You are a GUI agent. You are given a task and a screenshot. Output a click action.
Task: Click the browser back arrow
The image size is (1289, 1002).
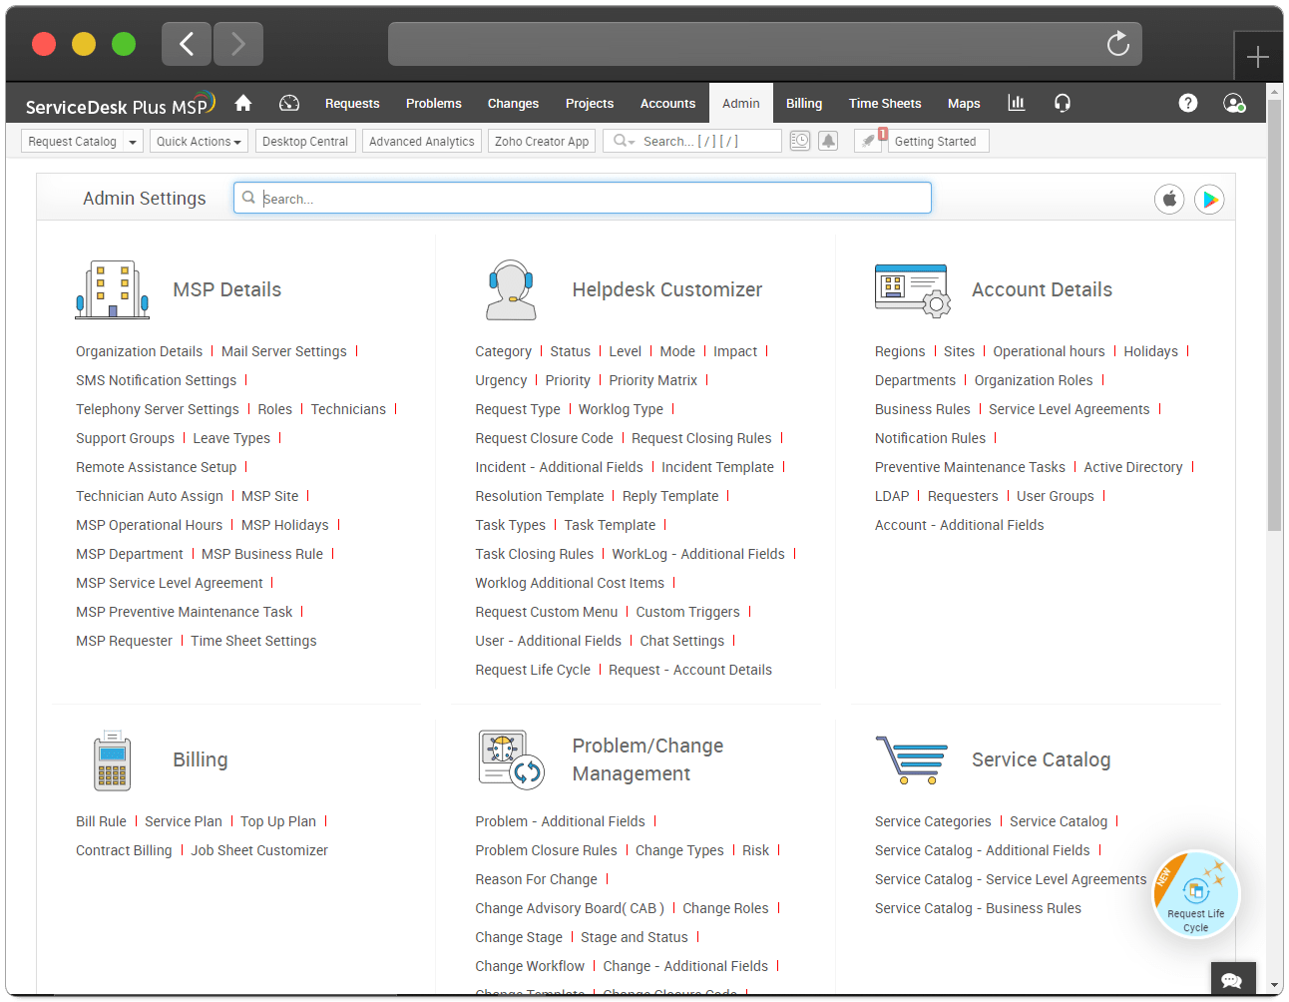click(187, 43)
